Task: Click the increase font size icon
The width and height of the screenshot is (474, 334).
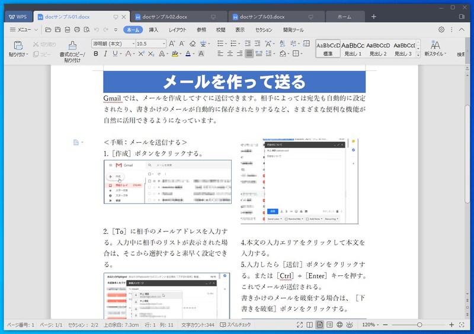Action: click(x=172, y=43)
